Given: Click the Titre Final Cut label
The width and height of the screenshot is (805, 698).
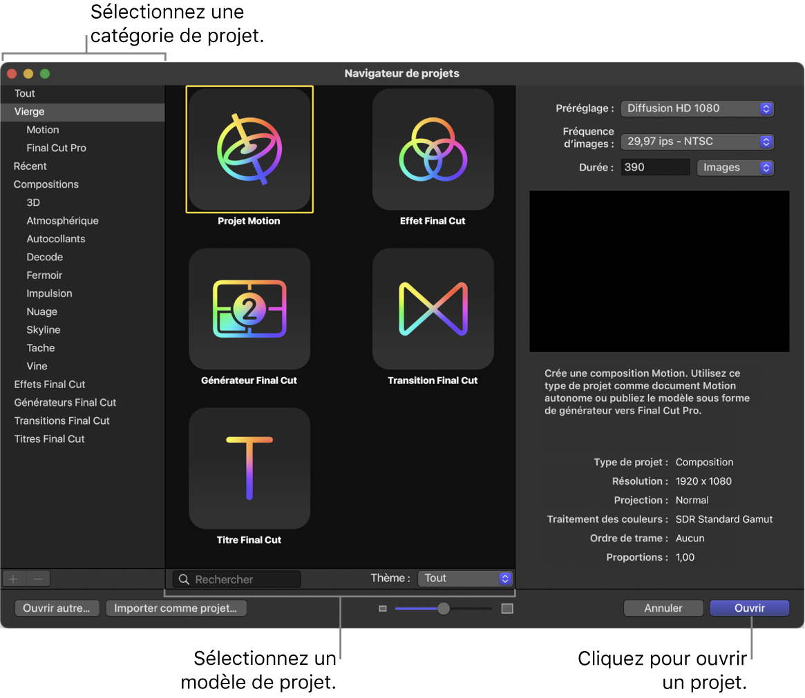Looking at the screenshot, I should 249,540.
